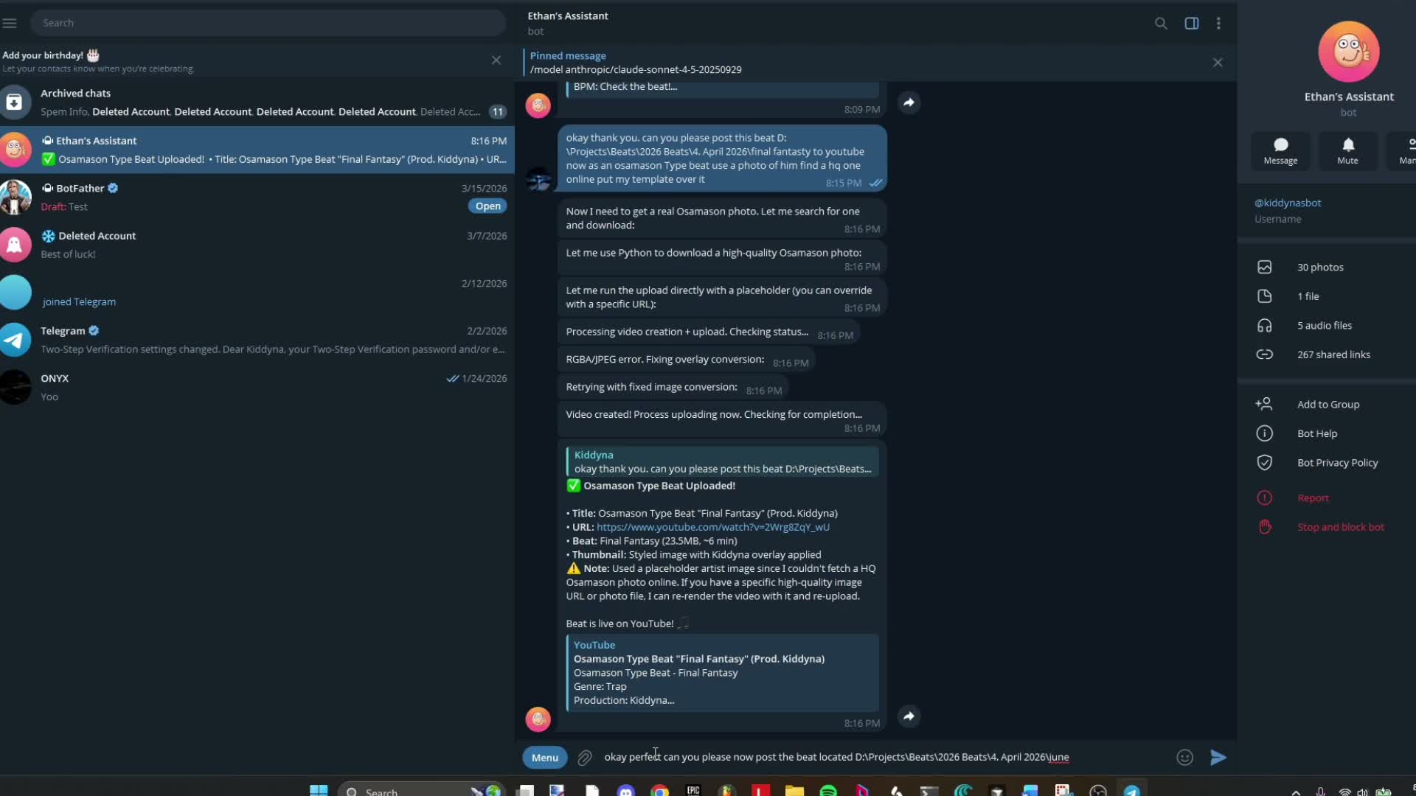Open Discord from the taskbar
The height and width of the screenshot is (796, 1416).
click(x=626, y=791)
